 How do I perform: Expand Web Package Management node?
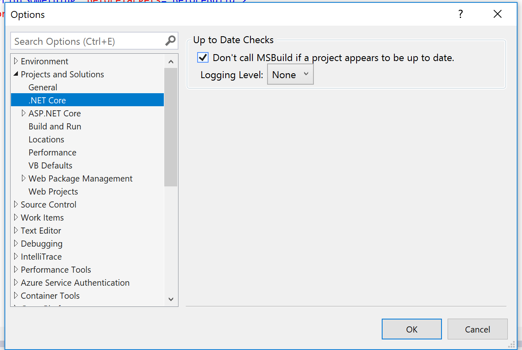pyautogui.click(x=24, y=179)
